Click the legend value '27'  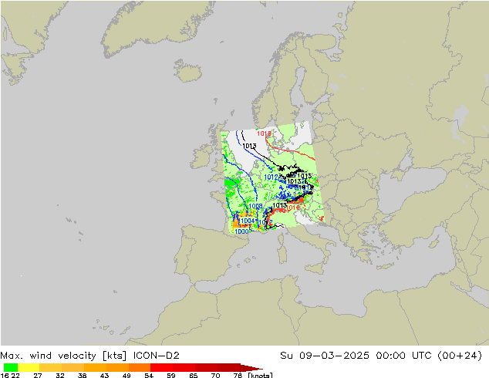point(38,375)
